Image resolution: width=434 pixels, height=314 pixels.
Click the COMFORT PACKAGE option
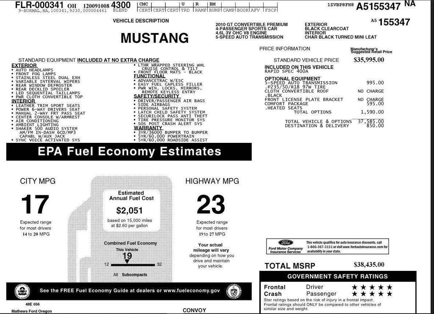click(x=287, y=104)
